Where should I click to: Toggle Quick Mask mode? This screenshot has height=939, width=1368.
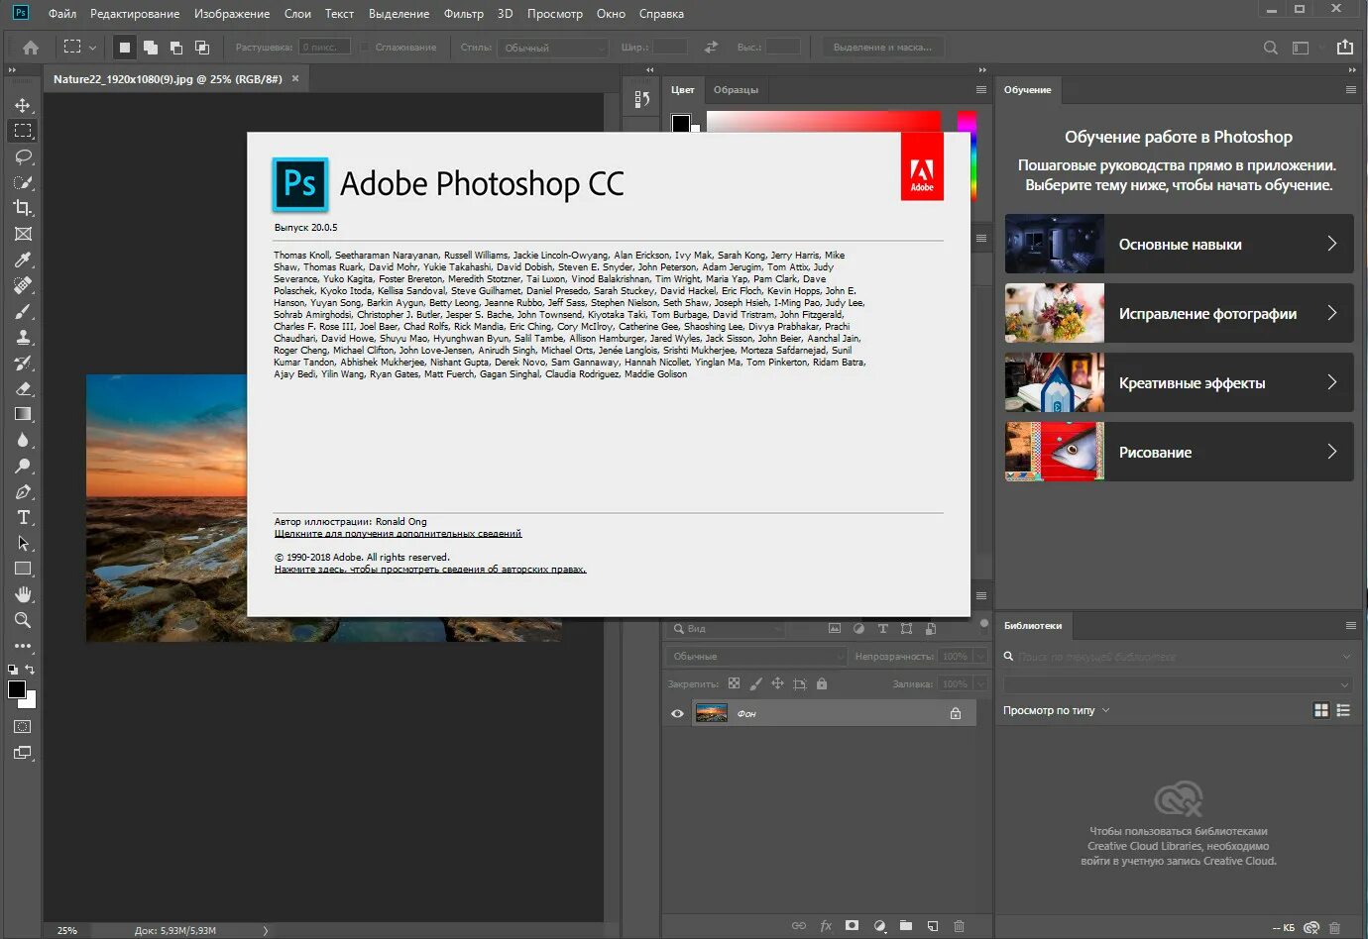click(x=22, y=726)
